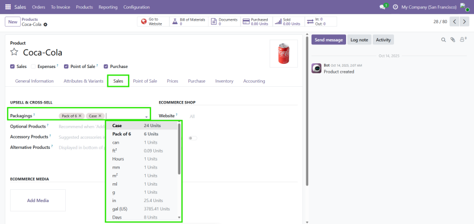Click the New button
Screen dimensions: 474x224
point(12,22)
